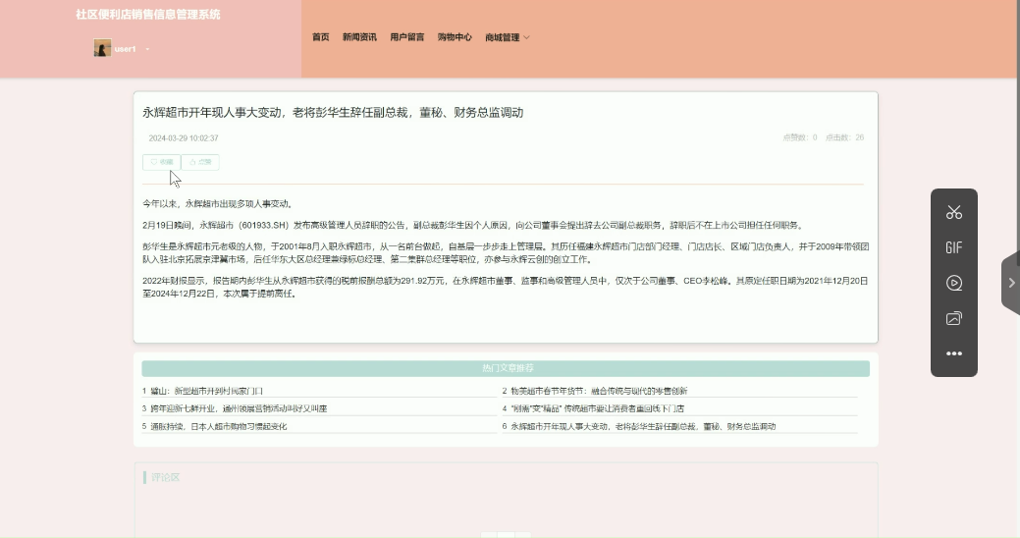The height and width of the screenshot is (538, 1020).
Task: Open the 购物中心 menu item
Action: 455,37
